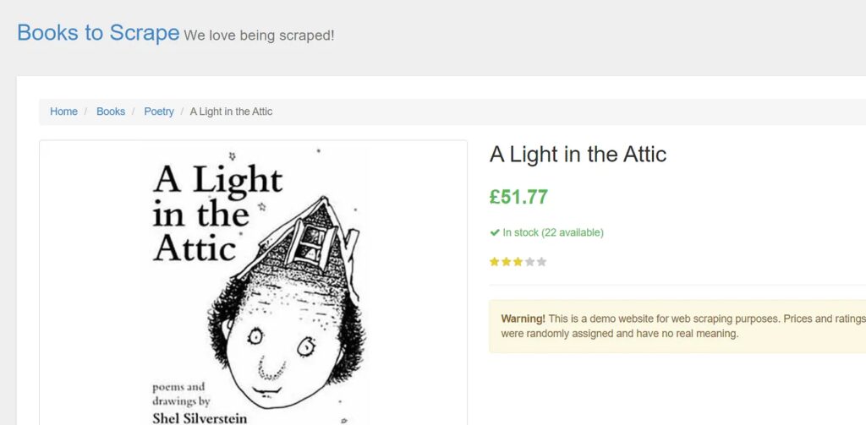This screenshot has height=425, width=866.
Task: Click the 'In stock (22 available)' text
Action: (553, 232)
